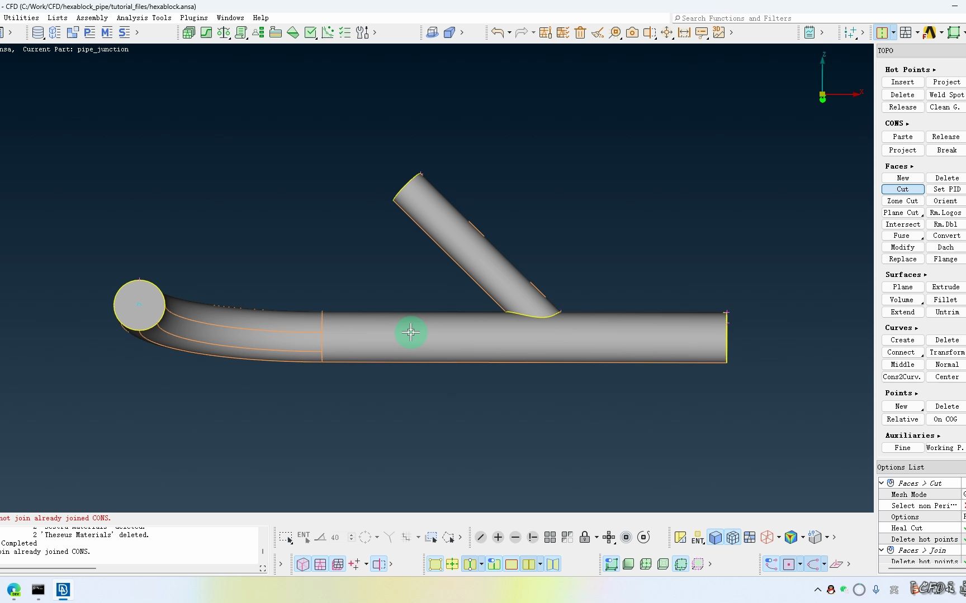Click the scatter graph icon
The width and height of the screenshot is (966, 603).
coord(328,32)
